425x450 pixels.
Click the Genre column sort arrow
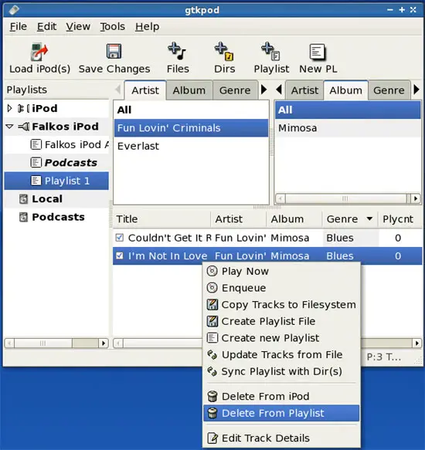pyautogui.click(x=369, y=219)
